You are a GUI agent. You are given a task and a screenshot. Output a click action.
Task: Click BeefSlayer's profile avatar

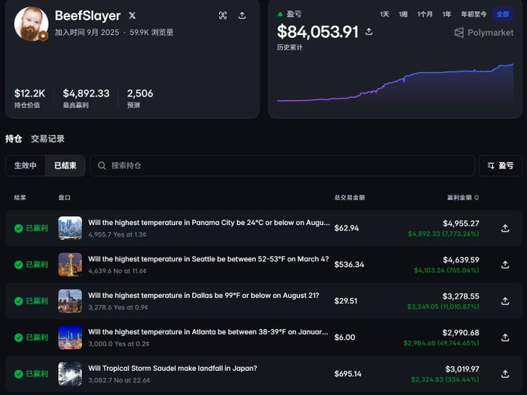tap(31, 24)
